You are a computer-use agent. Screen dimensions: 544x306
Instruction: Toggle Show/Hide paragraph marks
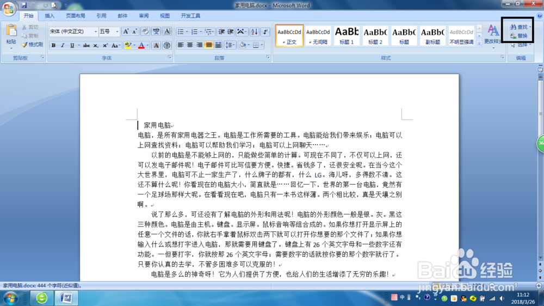[x=265, y=32]
